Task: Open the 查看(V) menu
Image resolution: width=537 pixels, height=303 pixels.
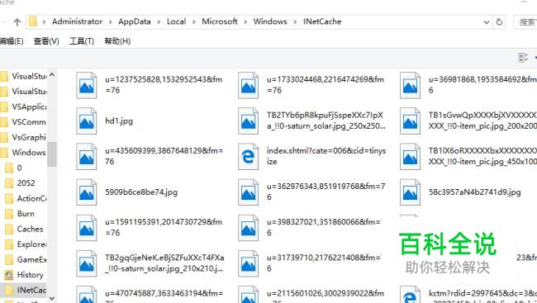Action: (46, 41)
